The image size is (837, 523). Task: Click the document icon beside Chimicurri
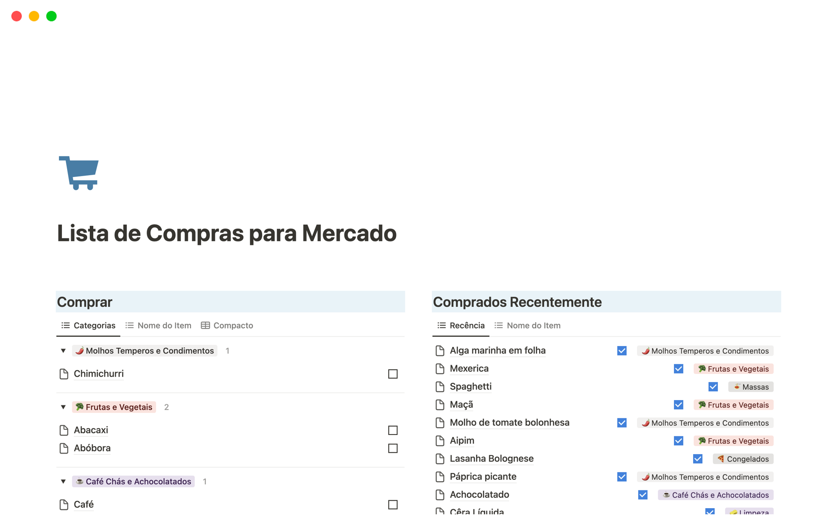point(65,374)
